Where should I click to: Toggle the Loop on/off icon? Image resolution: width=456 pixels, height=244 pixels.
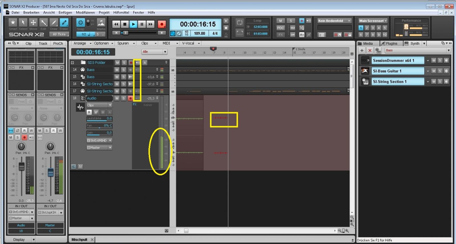pyautogui.click(x=240, y=23)
